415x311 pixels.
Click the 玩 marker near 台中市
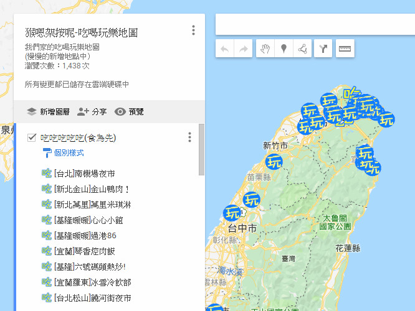point(232,213)
